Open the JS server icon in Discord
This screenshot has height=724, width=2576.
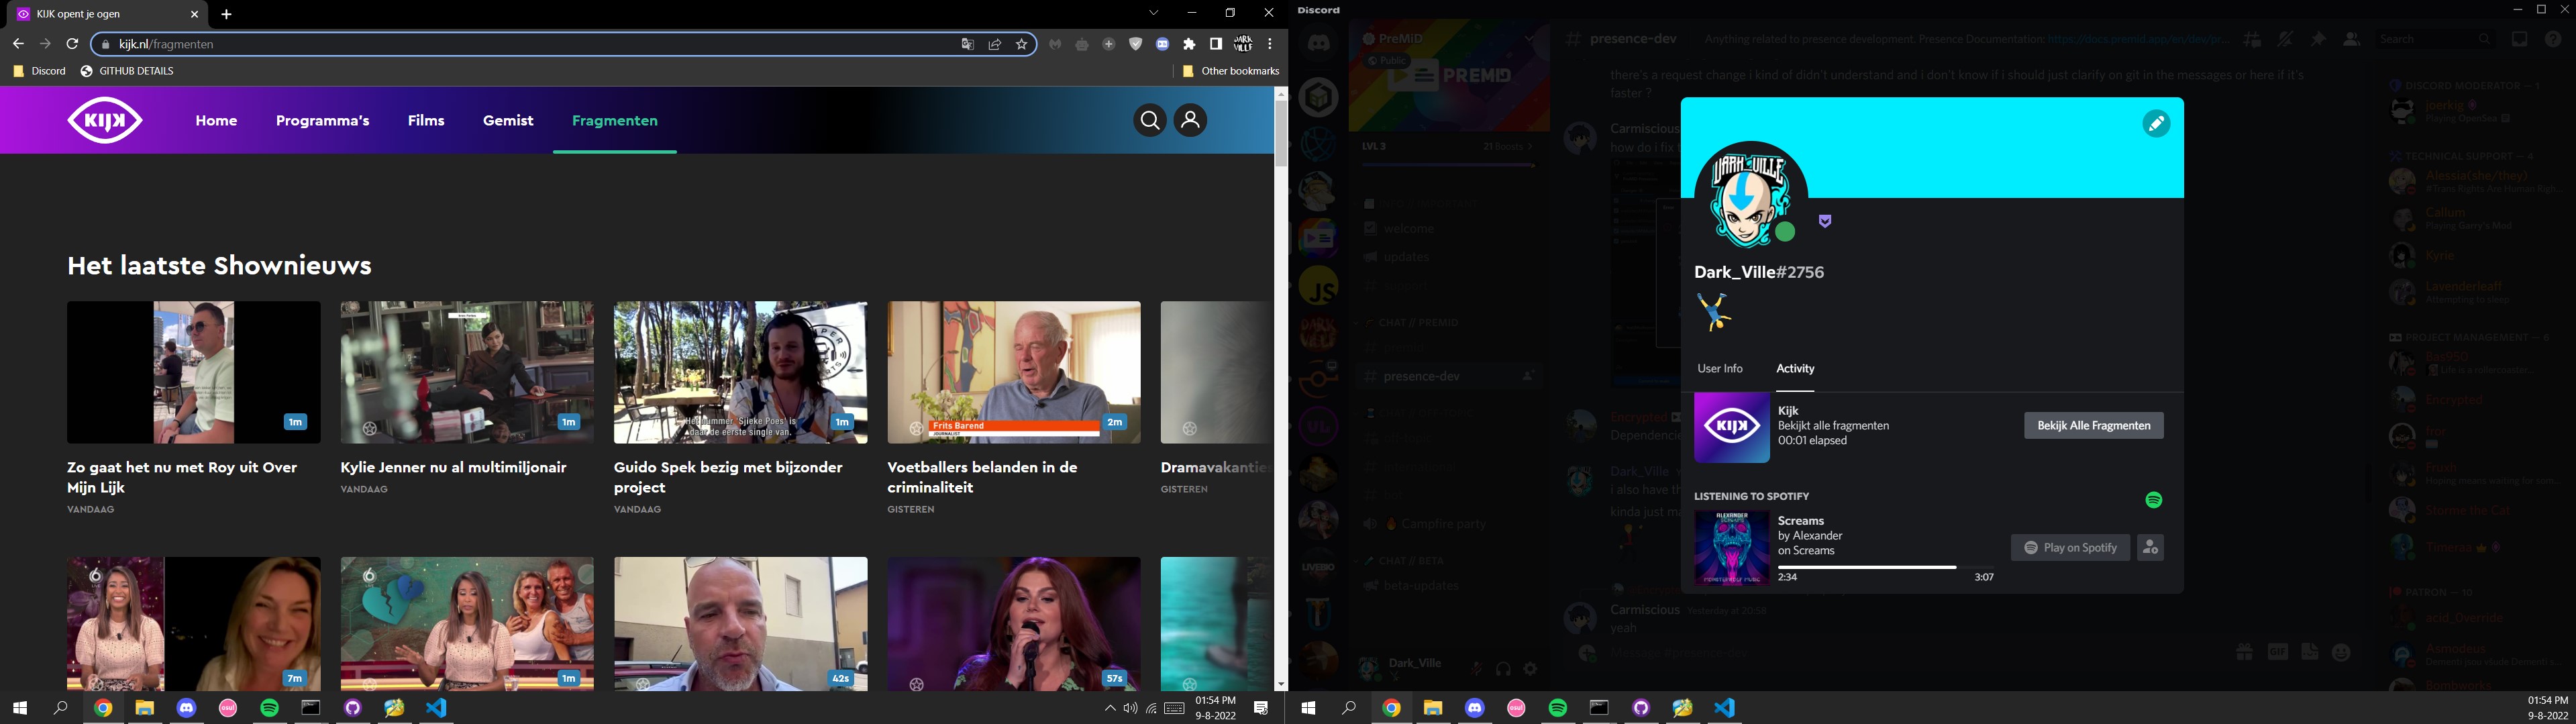tap(1319, 286)
